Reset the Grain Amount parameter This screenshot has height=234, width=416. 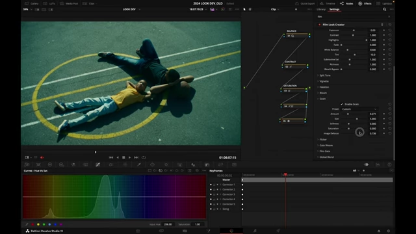click(x=390, y=114)
